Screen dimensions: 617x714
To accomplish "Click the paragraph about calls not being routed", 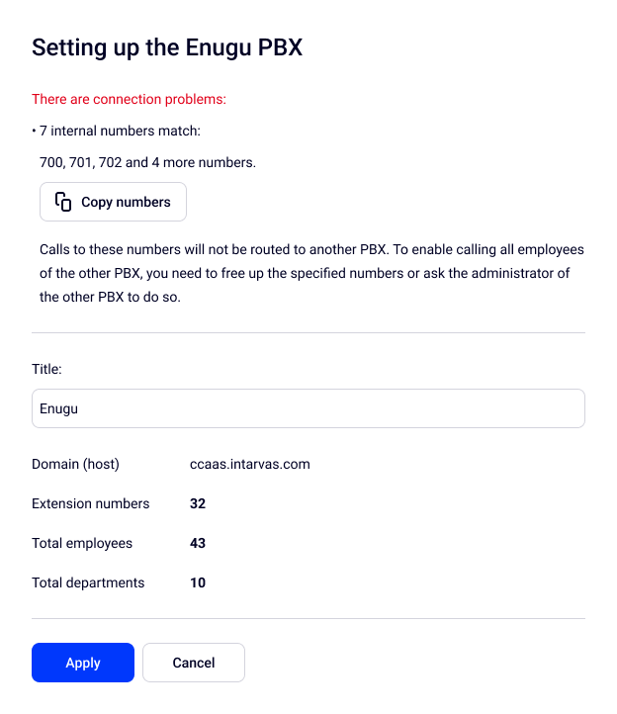I will tap(311, 272).
